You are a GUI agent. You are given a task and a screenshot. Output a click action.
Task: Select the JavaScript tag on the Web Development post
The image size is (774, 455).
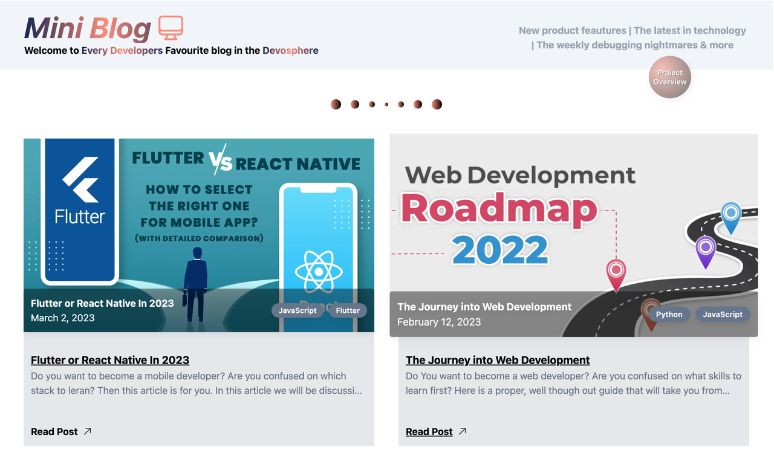click(723, 314)
